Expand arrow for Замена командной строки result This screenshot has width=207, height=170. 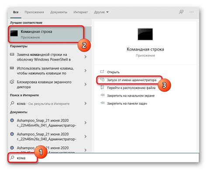click(x=86, y=57)
